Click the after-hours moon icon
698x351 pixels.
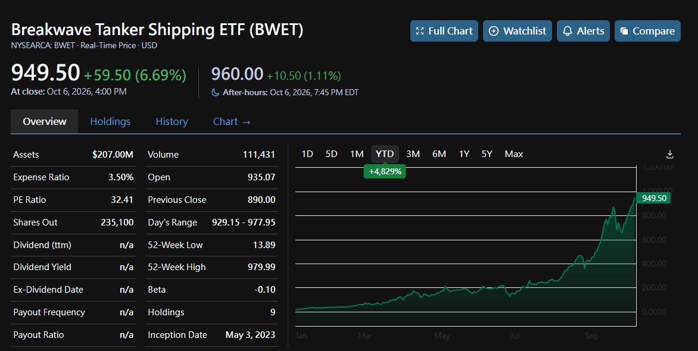[x=215, y=93]
